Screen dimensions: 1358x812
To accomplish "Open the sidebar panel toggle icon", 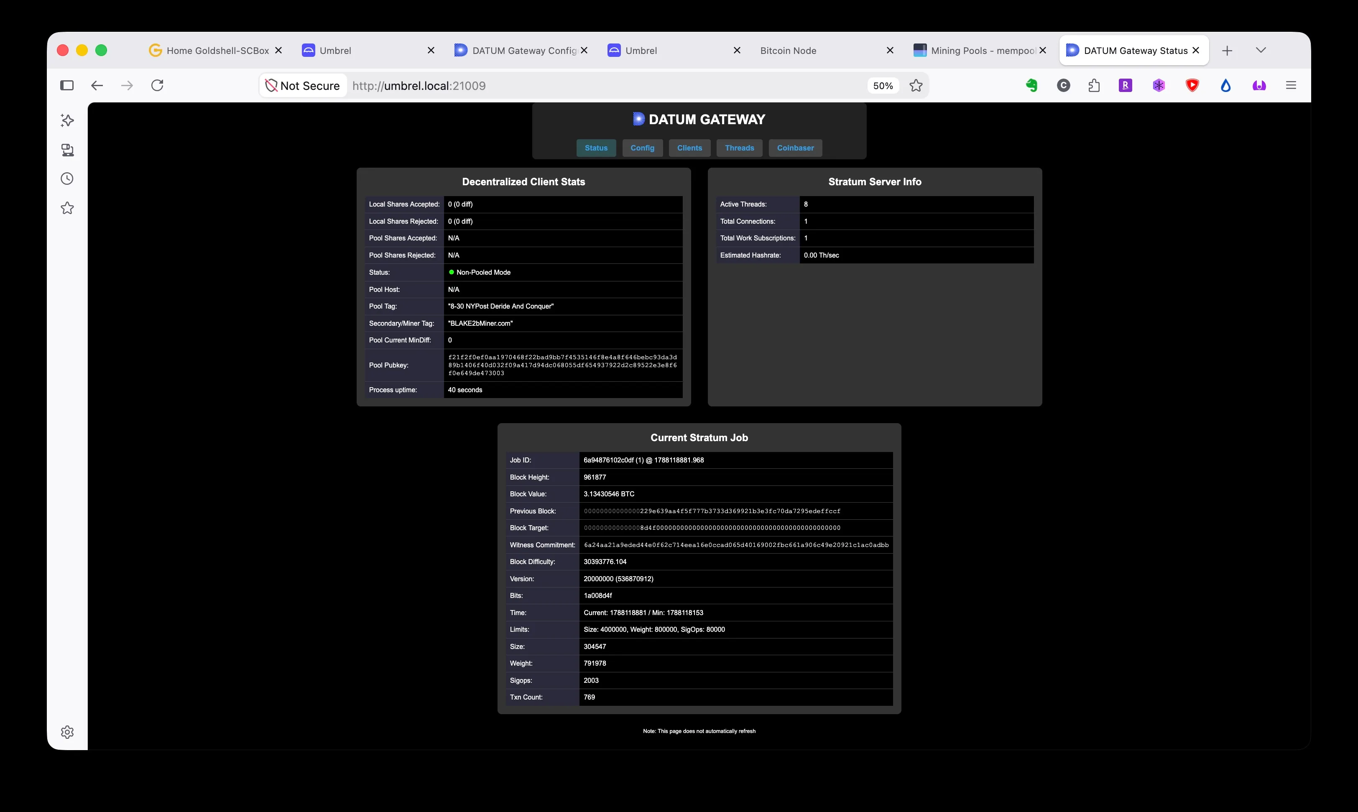I will click(x=67, y=85).
